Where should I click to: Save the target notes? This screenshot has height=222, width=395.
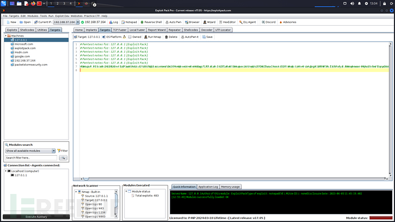207,37
